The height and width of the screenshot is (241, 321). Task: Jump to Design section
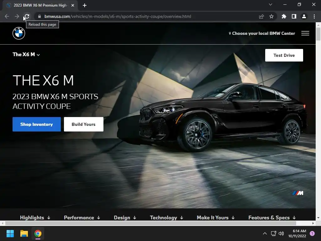click(x=125, y=217)
